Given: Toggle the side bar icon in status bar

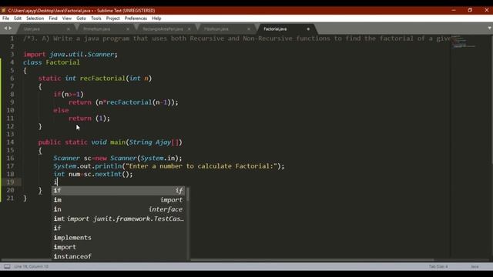Looking at the screenshot, I should tap(7, 267).
